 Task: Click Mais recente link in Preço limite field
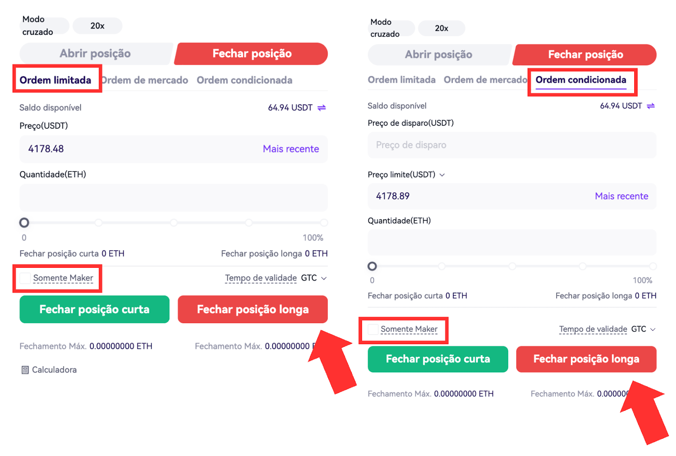[x=621, y=196]
